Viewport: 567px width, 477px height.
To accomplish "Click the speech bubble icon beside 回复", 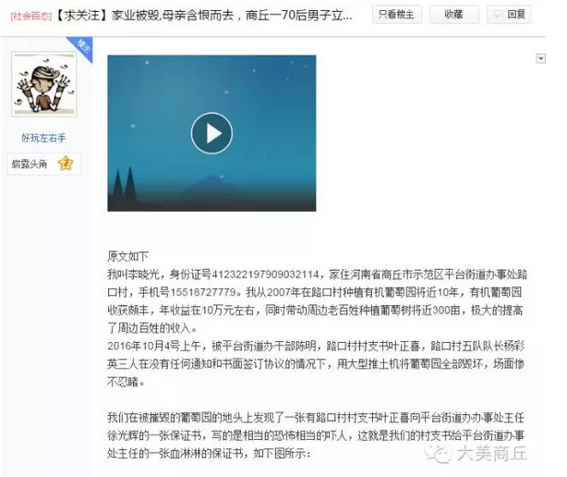I will tap(499, 15).
